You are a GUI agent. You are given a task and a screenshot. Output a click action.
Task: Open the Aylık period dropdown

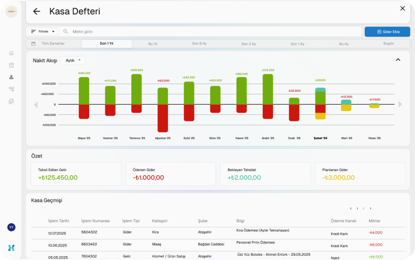[73, 60]
